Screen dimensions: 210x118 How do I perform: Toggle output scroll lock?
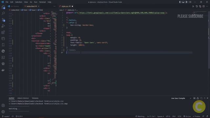click(198, 98)
